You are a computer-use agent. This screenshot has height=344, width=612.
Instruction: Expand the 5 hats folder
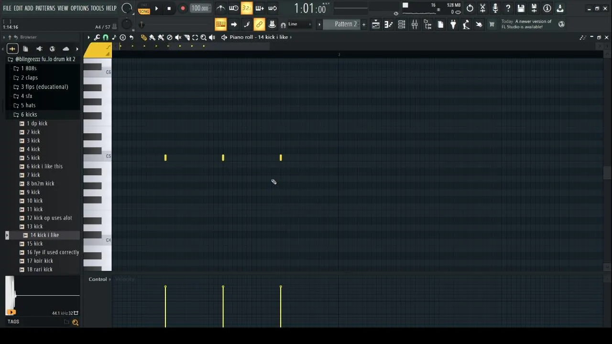pos(28,106)
